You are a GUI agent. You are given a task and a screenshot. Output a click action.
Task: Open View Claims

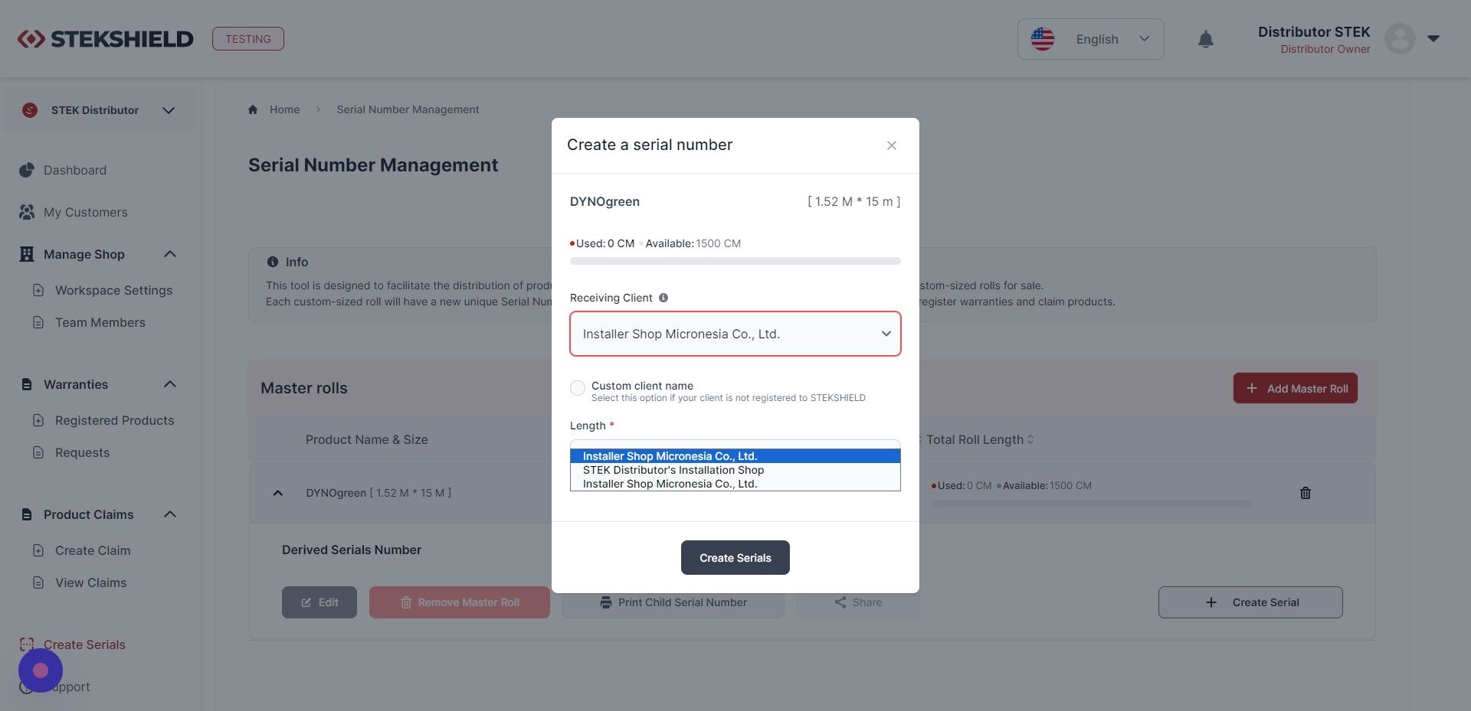coord(90,582)
